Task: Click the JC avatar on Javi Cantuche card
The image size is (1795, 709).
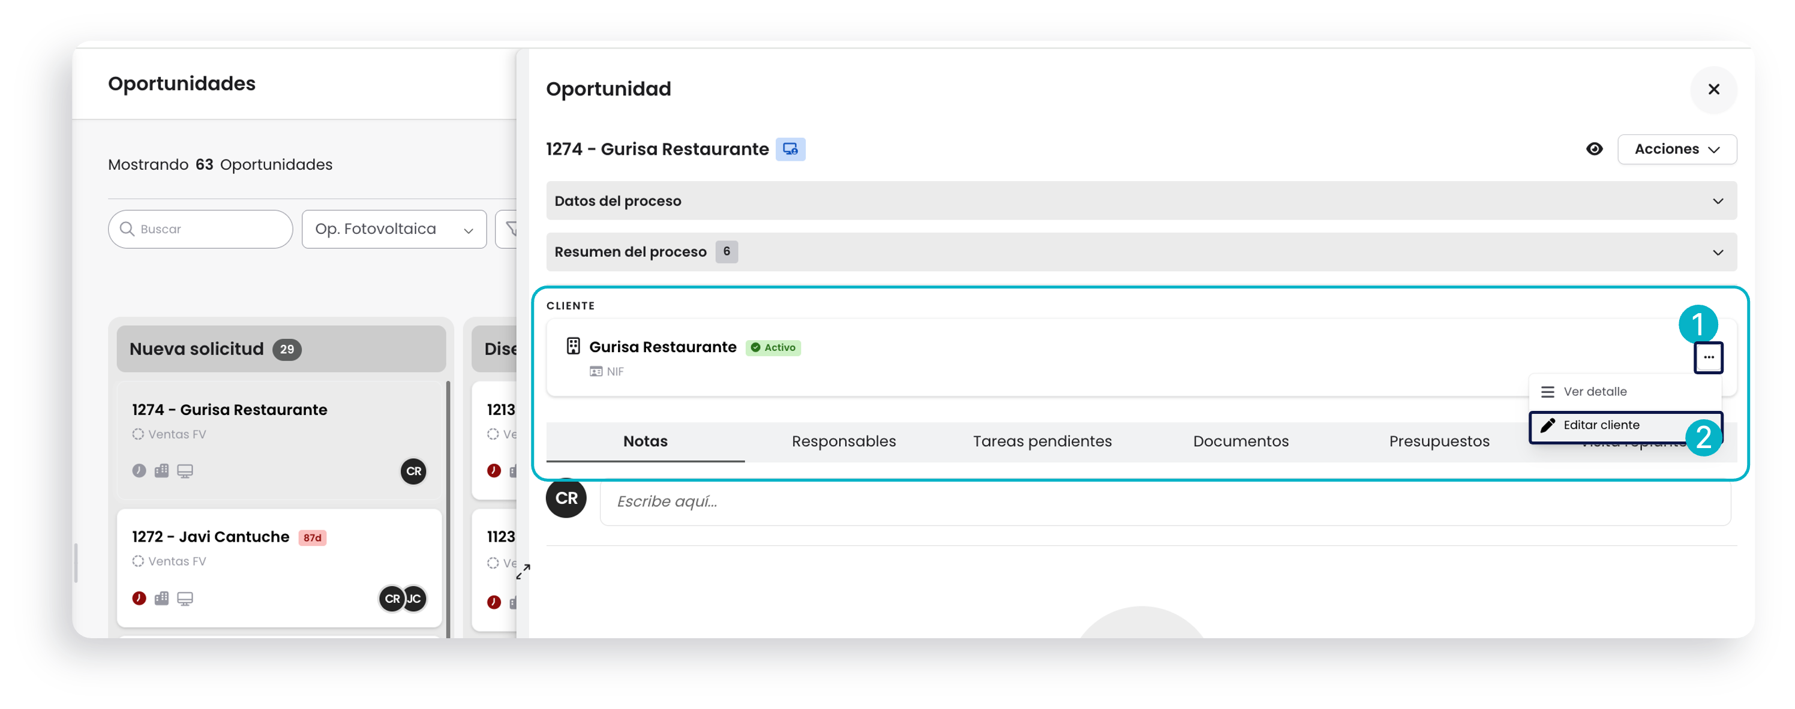Action: 414,598
